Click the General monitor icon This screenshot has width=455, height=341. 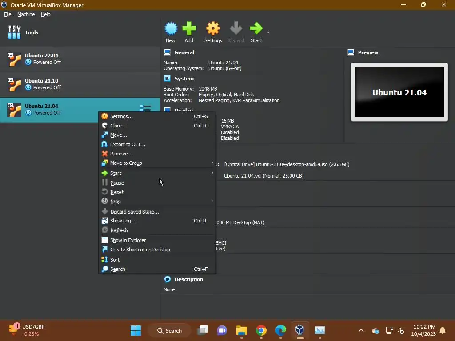(x=167, y=52)
